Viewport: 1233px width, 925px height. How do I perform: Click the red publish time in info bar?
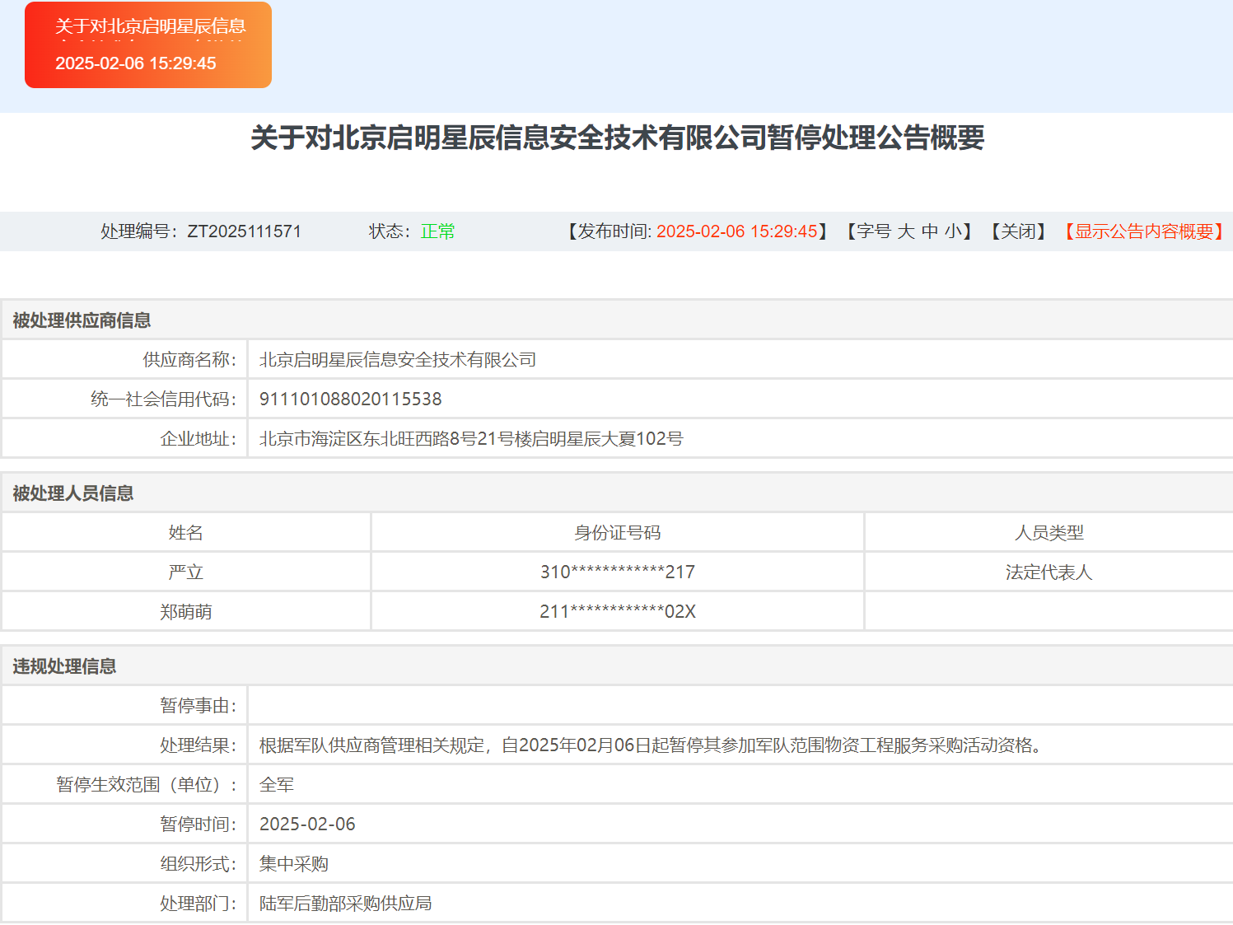point(736,231)
